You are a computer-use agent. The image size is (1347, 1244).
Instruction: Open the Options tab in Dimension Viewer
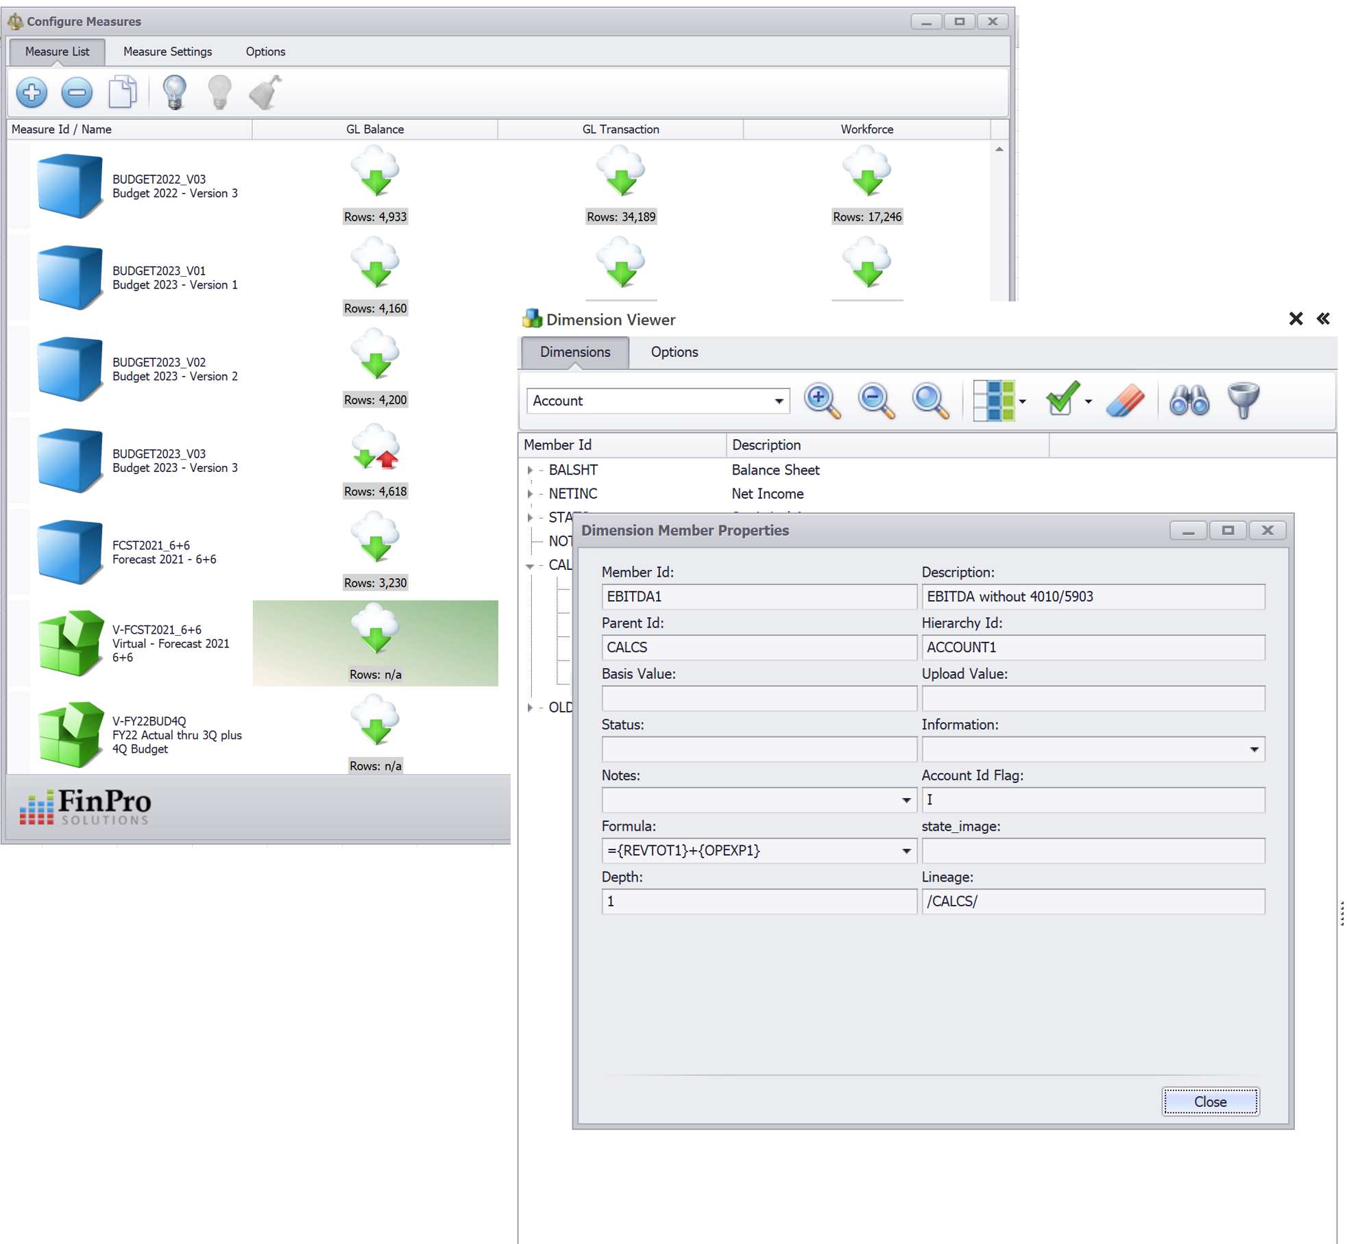coord(674,352)
